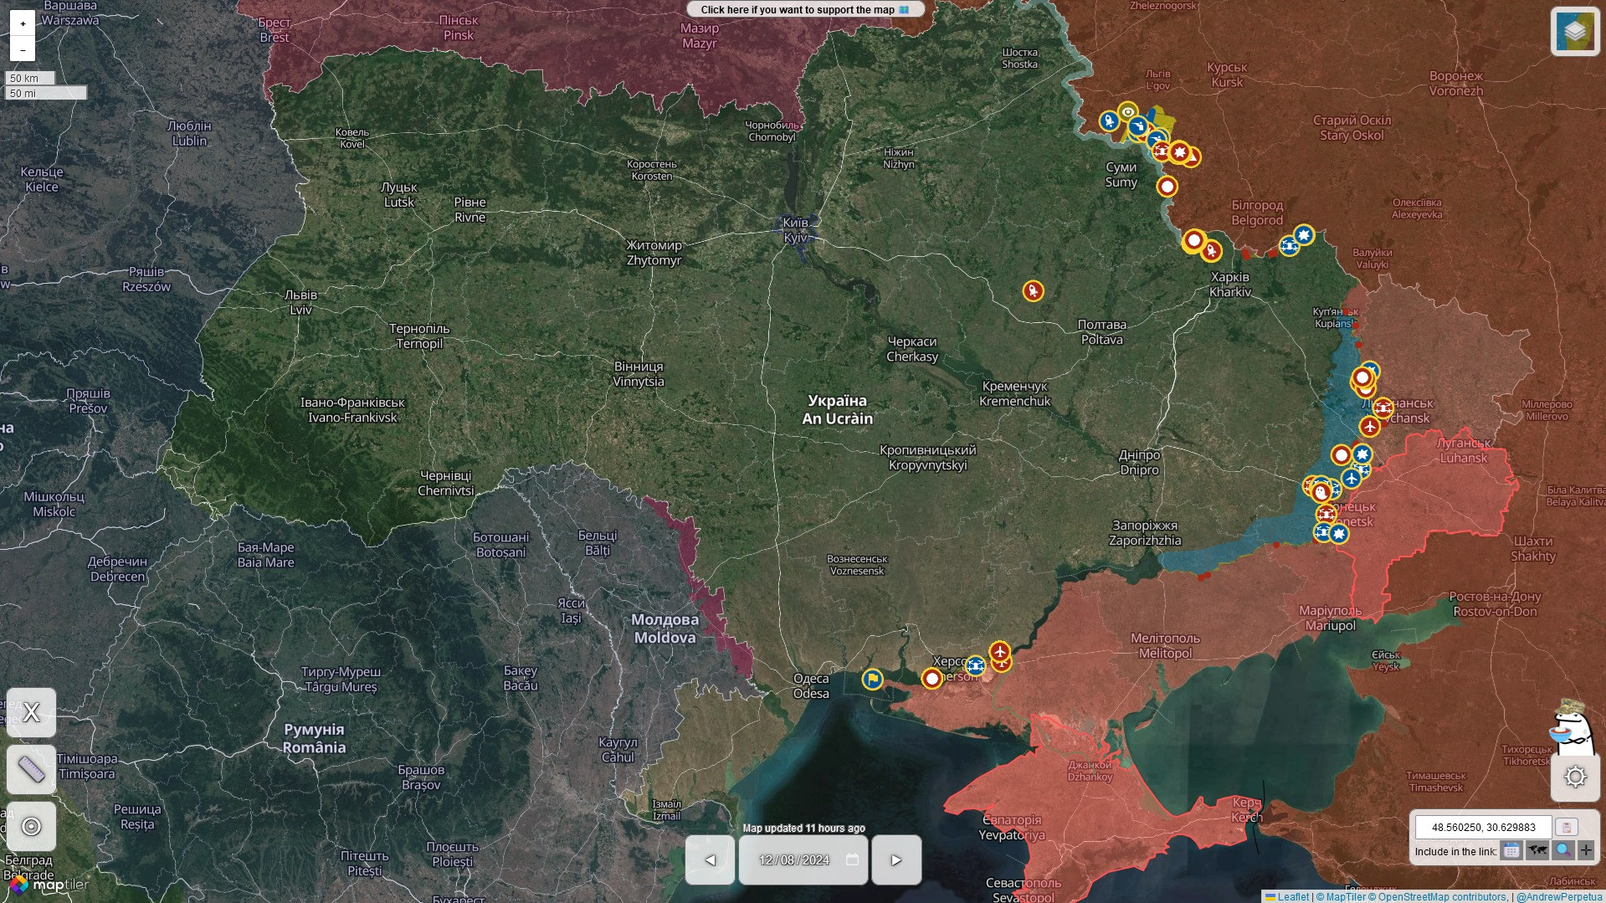Click the Mariupol city label
Viewport: 1606px width, 903px height.
click(x=1330, y=618)
